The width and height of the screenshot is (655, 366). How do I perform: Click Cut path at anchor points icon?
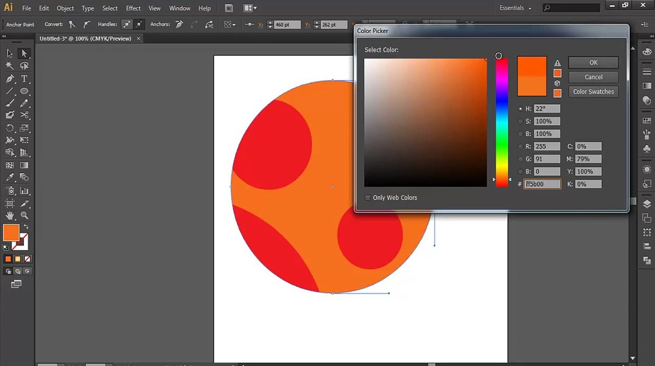(209, 24)
